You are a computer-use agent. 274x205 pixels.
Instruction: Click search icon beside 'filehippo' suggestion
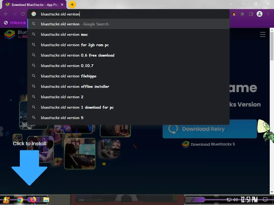pyautogui.click(x=34, y=76)
